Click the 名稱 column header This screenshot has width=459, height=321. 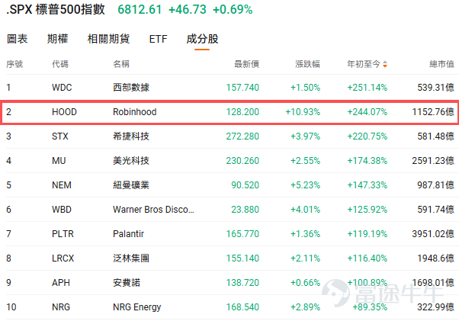point(121,64)
